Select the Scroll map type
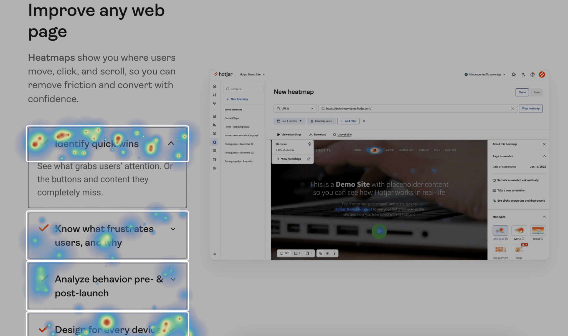 pyautogui.click(x=538, y=233)
